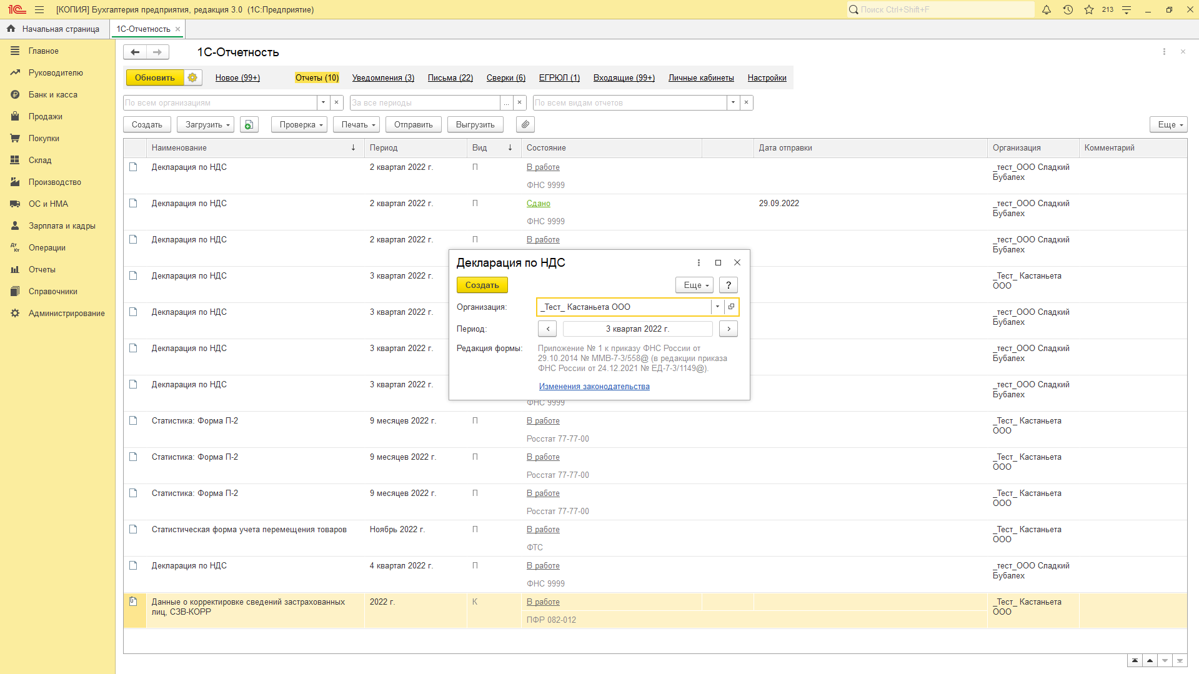
Task: Go back with left arrow
Action: pos(135,52)
